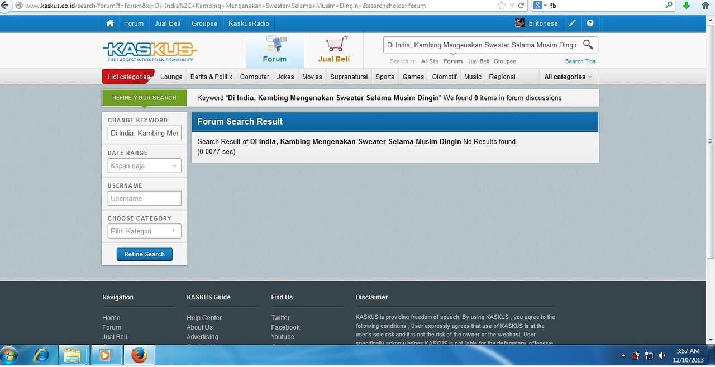Open the green downloads arrow
Screen dimensions: 715x367
coord(687,6)
